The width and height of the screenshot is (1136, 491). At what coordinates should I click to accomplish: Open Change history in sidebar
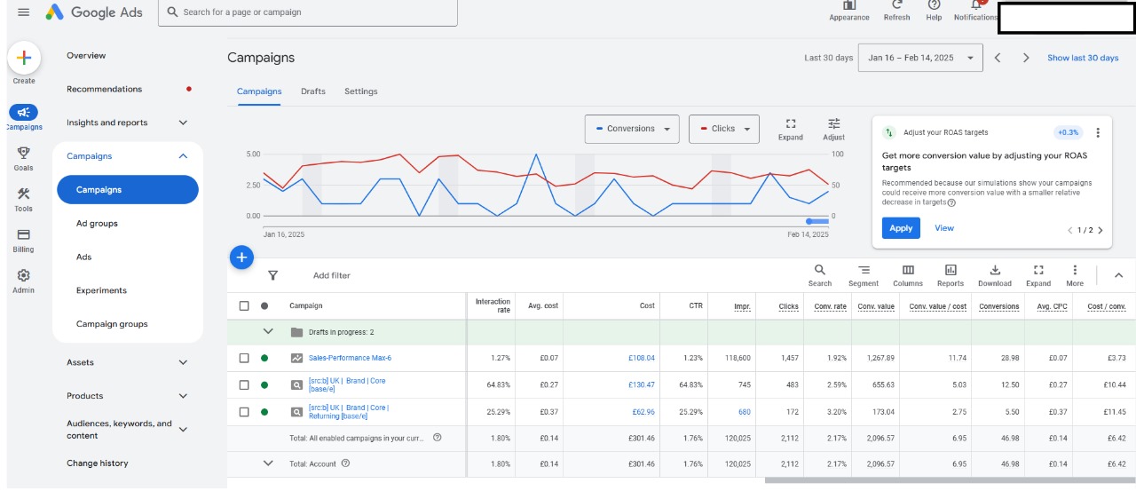click(98, 463)
